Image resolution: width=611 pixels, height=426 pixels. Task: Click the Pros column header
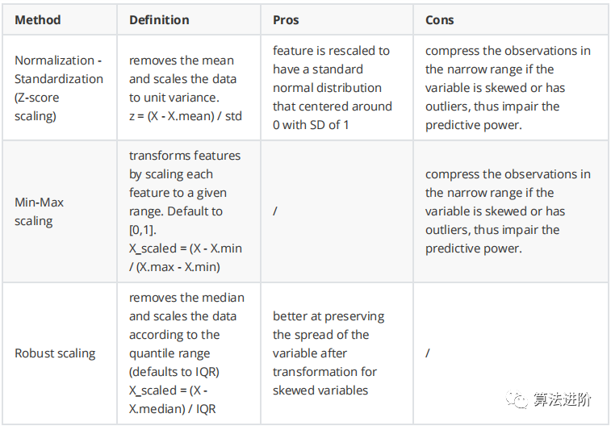(x=286, y=20)
